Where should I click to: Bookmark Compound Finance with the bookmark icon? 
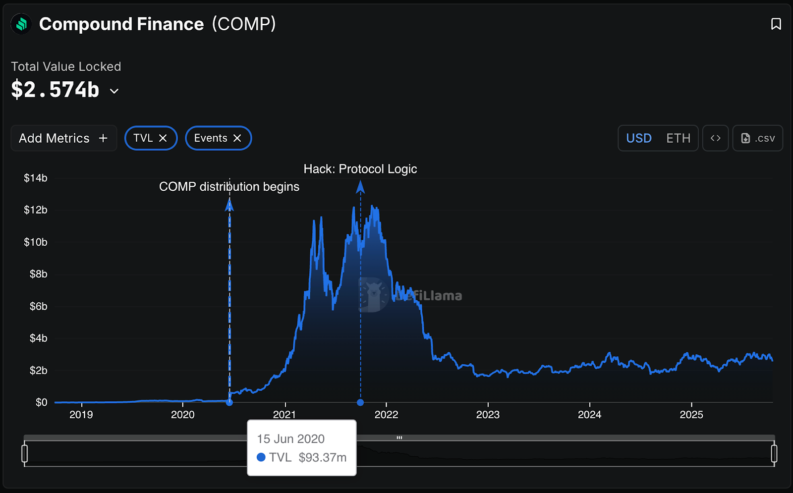776,24
